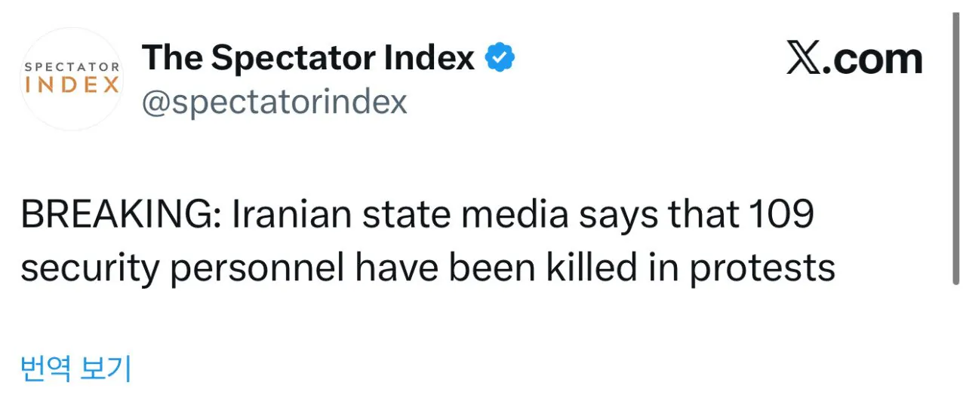Image resolution: width=966 pixels, height=410 pixels.
Task: Click the .com text beside X logo
Action: [872, 60]
